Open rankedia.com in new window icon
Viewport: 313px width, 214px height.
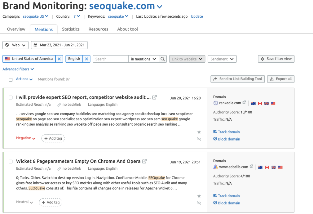tap(244, 102)
